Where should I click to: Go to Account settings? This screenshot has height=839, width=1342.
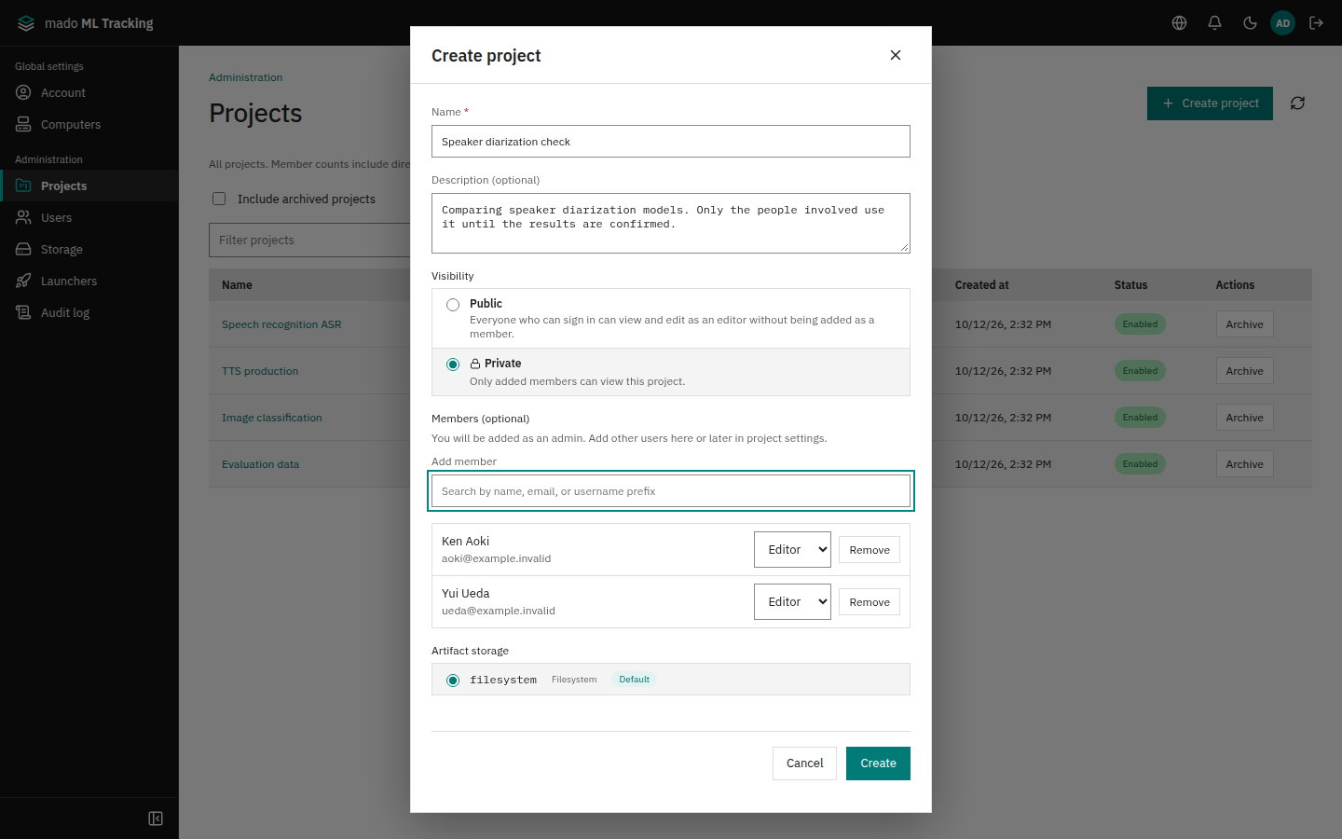89,92
